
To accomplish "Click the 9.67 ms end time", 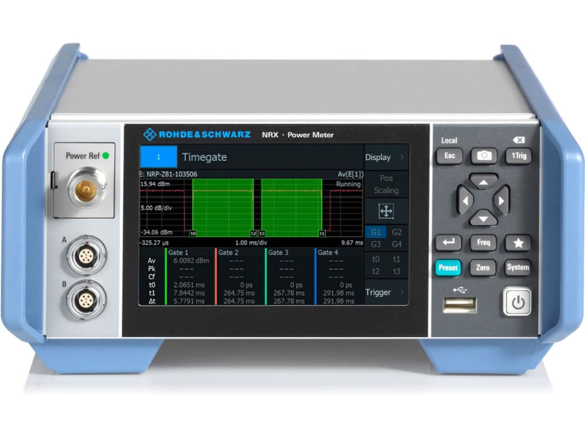I will click(352, 242).
